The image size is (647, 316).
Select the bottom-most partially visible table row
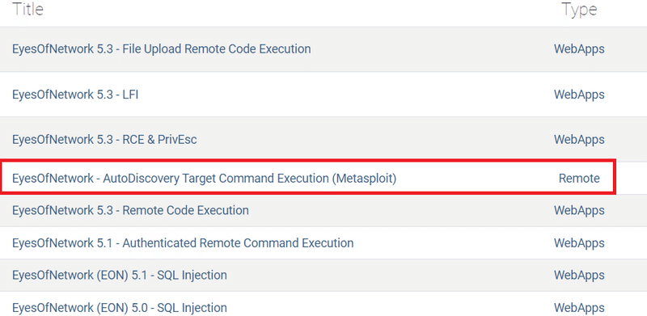point(323,305)
